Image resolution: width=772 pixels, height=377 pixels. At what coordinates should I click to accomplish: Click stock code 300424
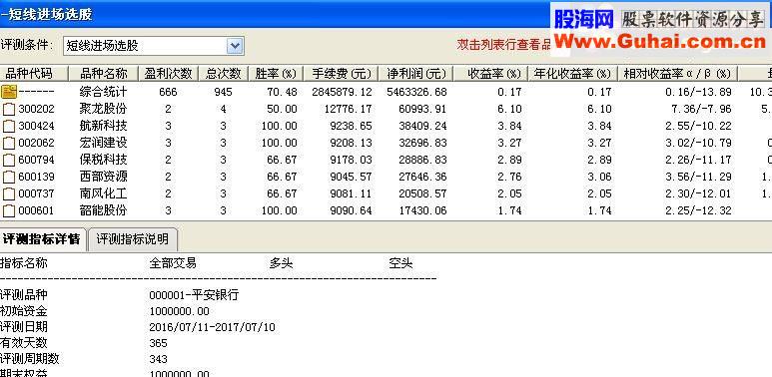point(36,127)
